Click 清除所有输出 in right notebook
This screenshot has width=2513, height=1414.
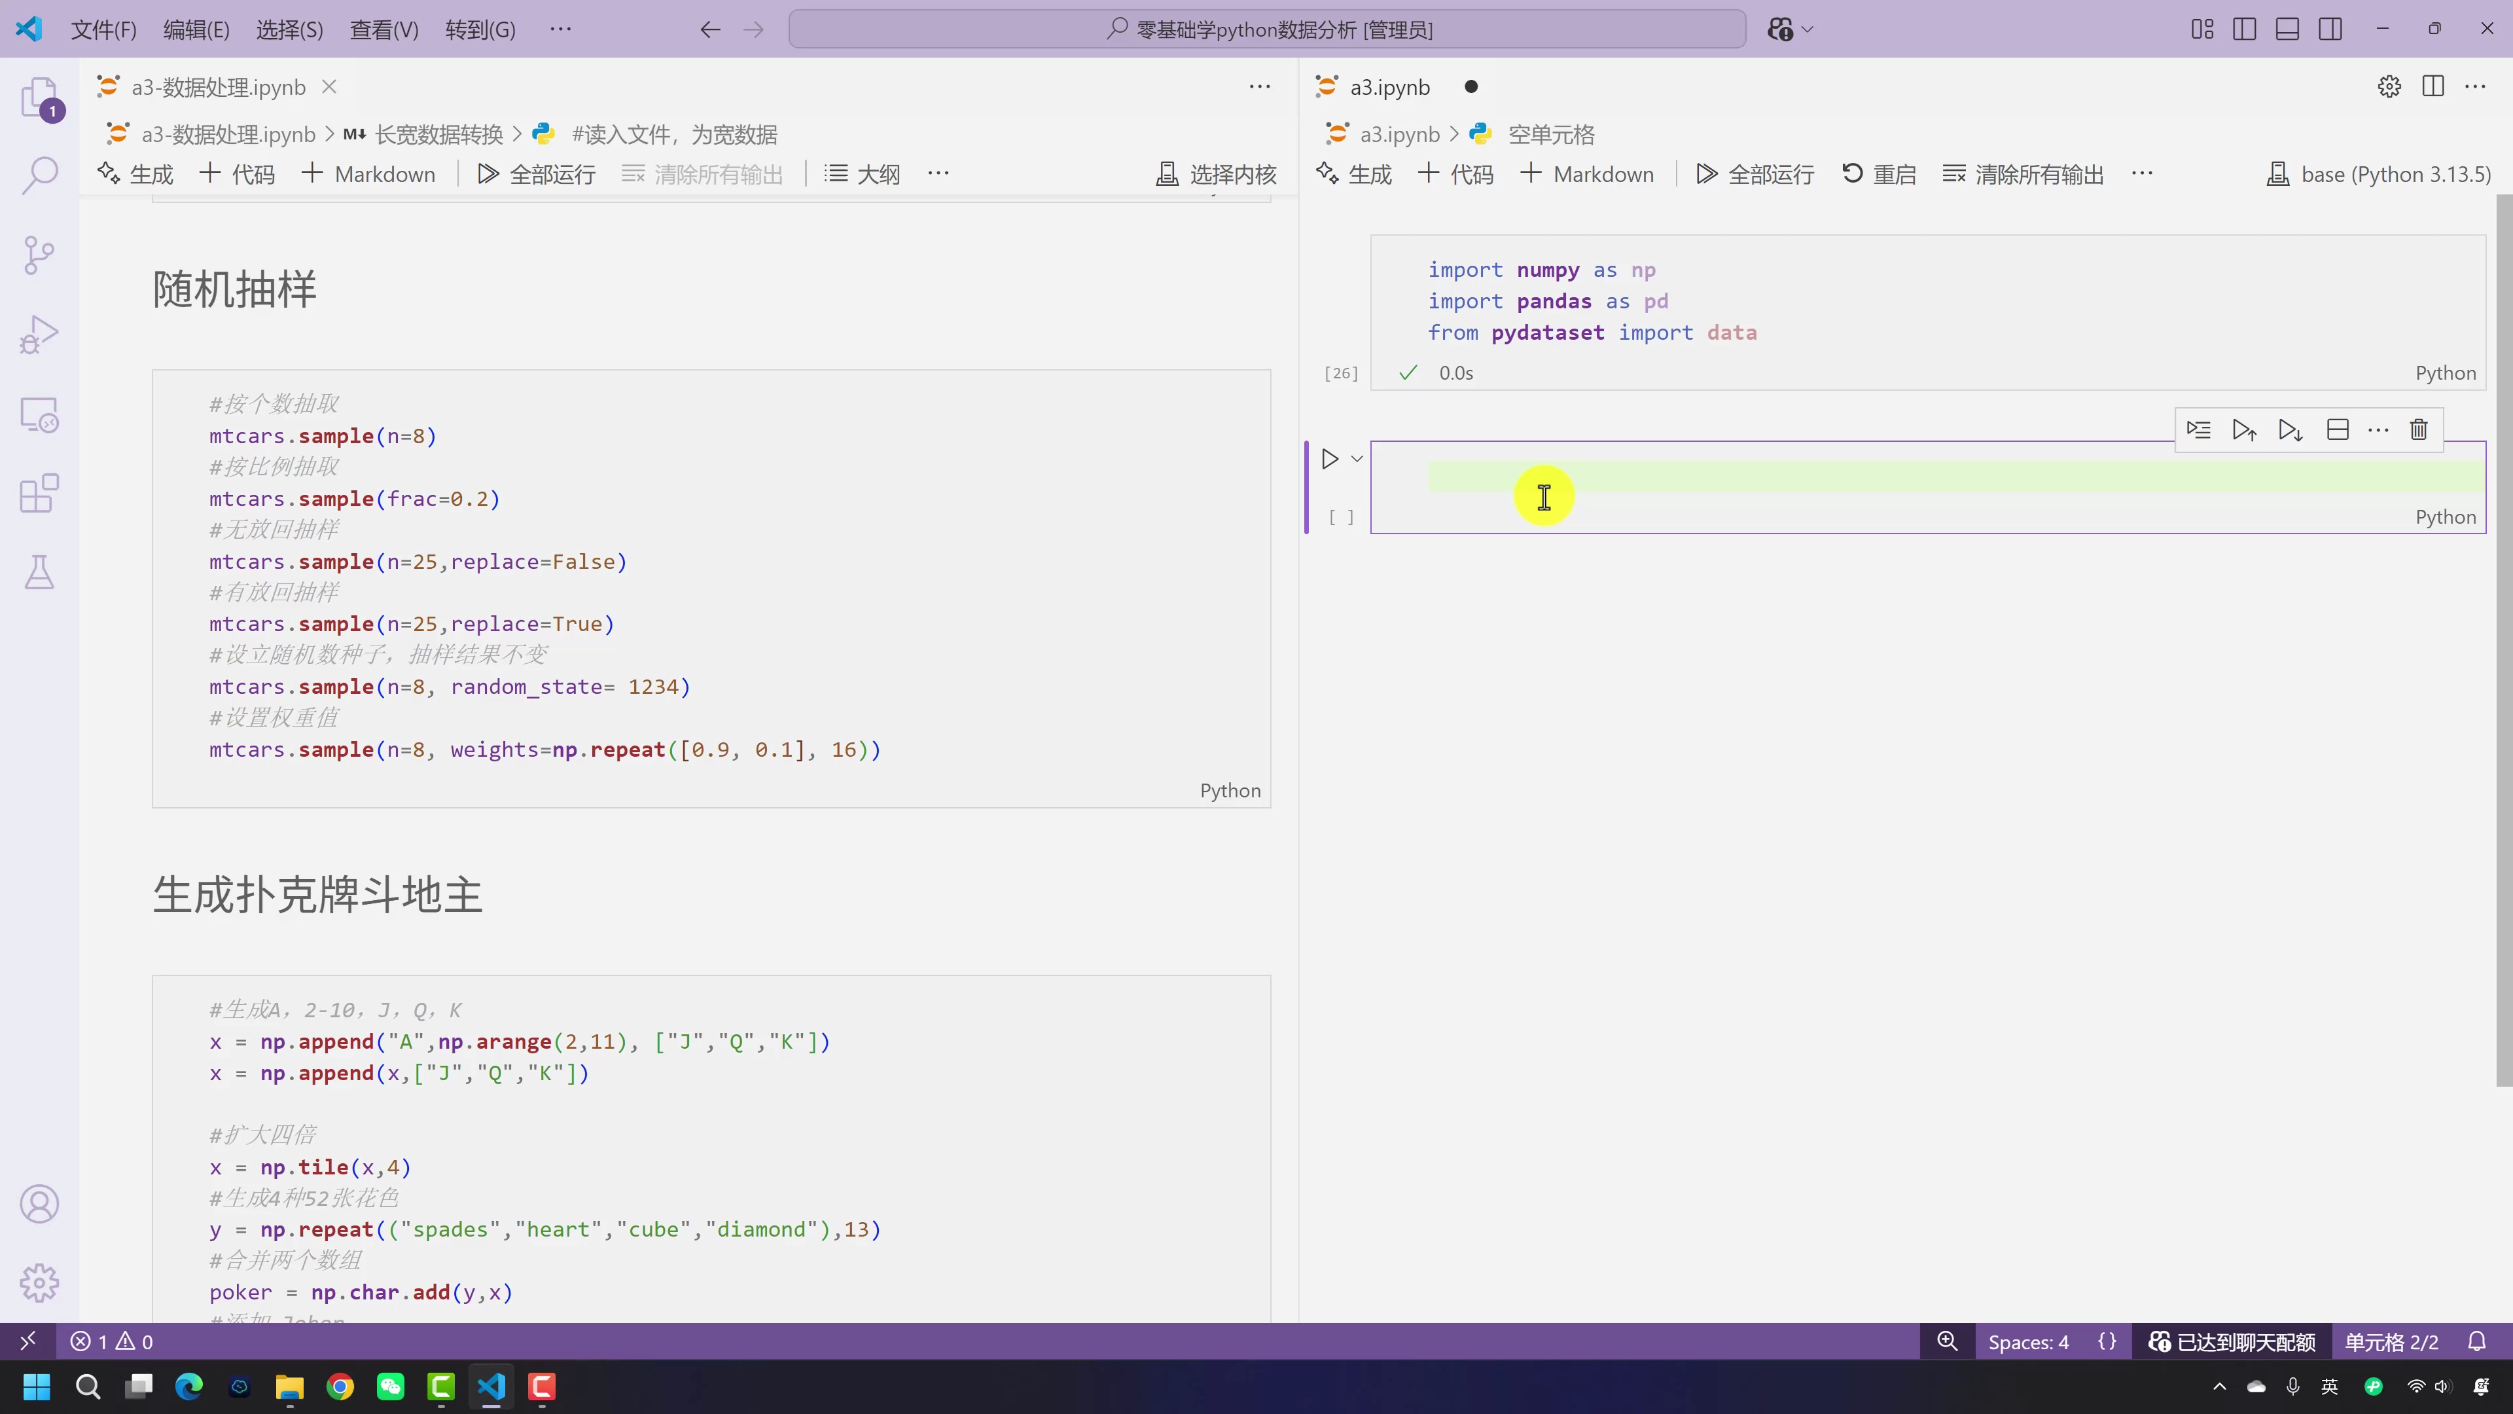pos(2023,175)
